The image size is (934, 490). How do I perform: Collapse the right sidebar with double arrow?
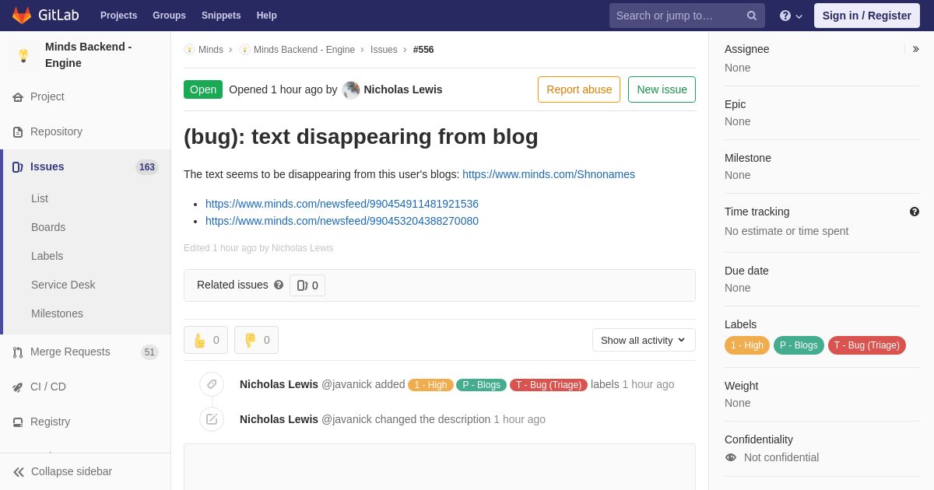pyautogui.click(x=915, y=49)
